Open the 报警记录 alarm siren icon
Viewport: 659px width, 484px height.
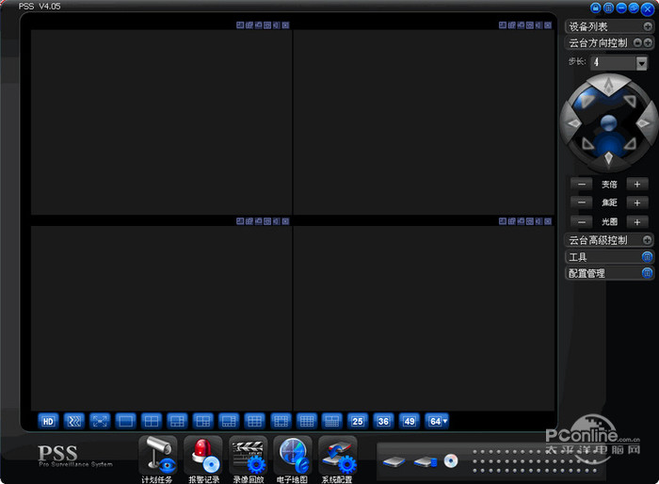click(x=203, y=456)
